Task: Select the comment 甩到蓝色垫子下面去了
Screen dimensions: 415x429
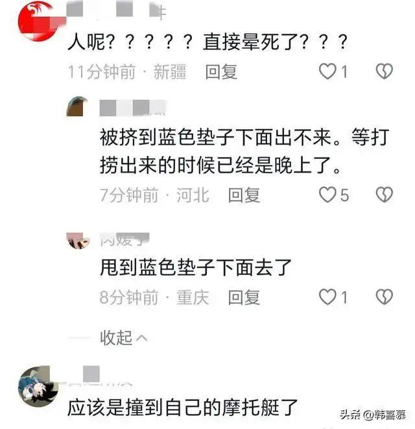Action: (x=196, y=267)
